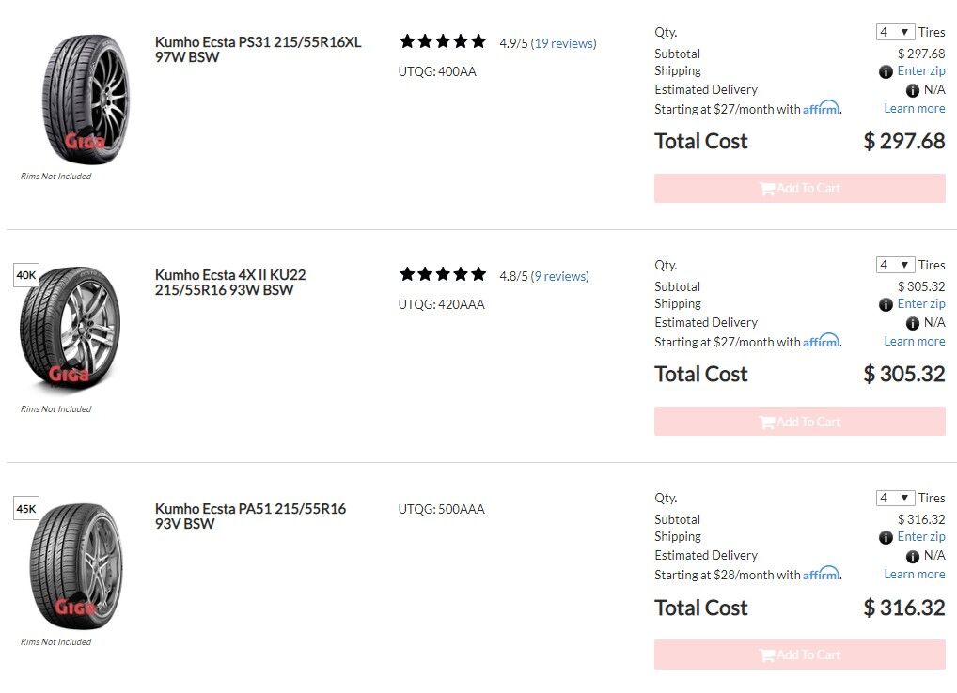Image resolution: width=957 pixels, height=693 pixels.
Task: Open the quantity dropdown for Ecsta 4X II KU22
Action: [x=894, y=264]
